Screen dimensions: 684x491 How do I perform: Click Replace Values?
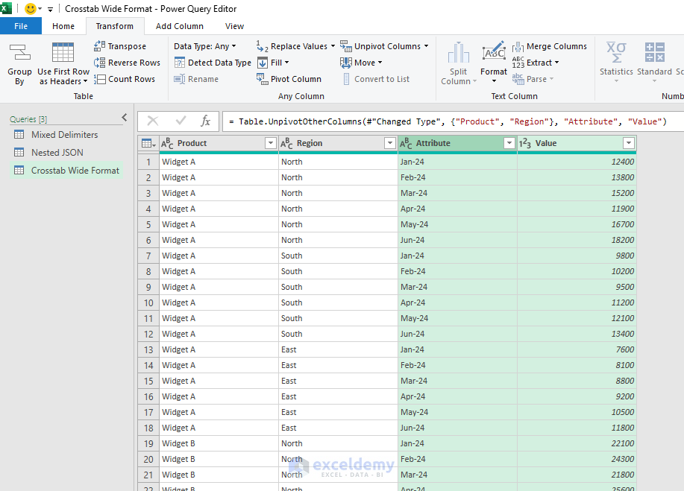point(295,46)
